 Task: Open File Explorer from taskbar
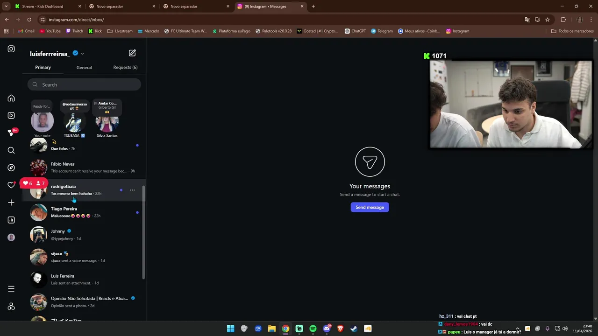point(272,329)
